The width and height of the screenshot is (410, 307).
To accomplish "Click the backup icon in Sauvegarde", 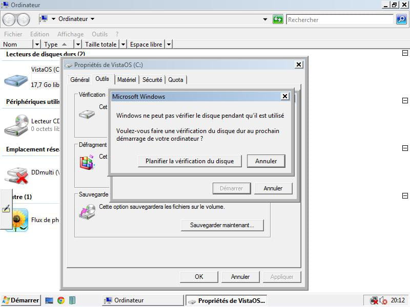I will click(87, 211).
